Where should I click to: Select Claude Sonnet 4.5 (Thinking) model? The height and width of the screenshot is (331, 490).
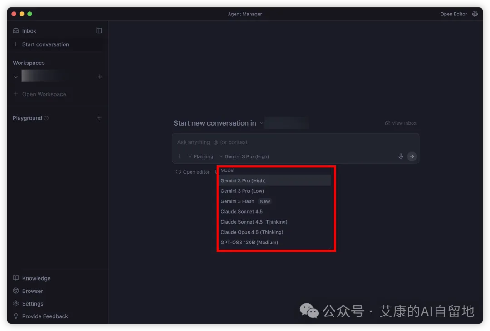274,222
